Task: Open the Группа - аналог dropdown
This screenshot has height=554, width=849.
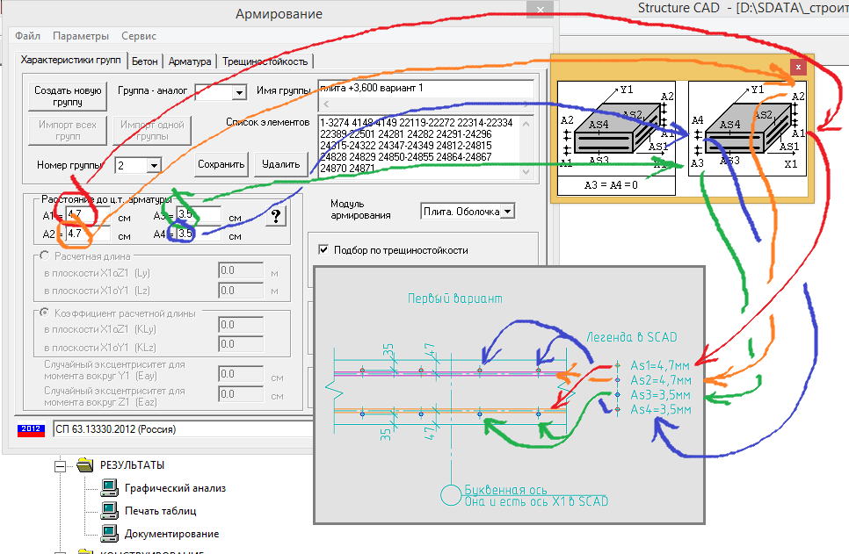Action: click(221, 92)
